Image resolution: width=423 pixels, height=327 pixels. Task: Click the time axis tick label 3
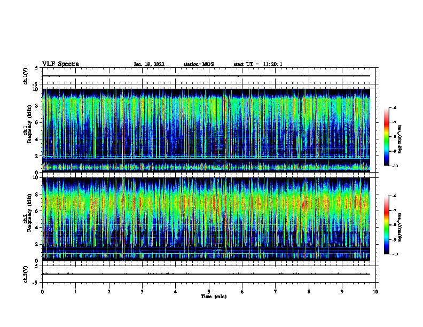[142, 292]
